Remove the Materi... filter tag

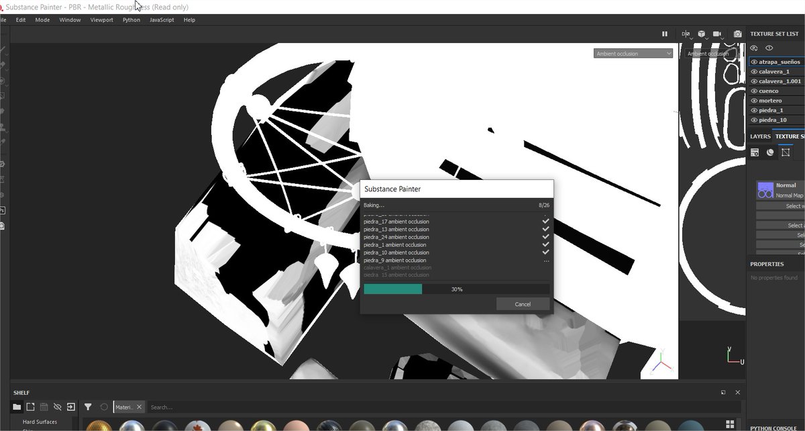pos(139,407)
